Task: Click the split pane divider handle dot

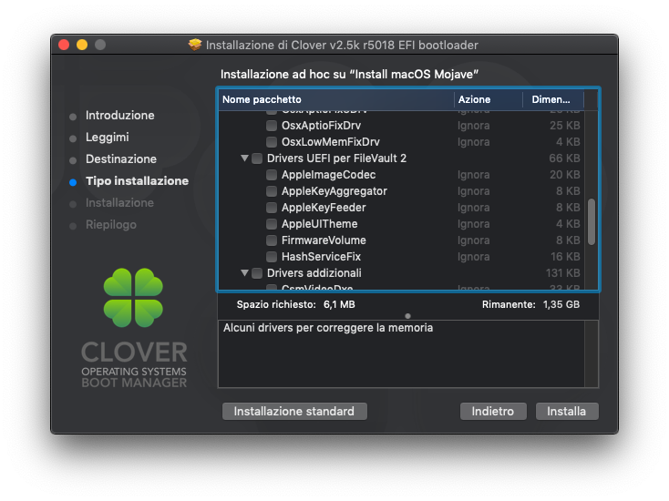Action: click(x=408, y=316)
